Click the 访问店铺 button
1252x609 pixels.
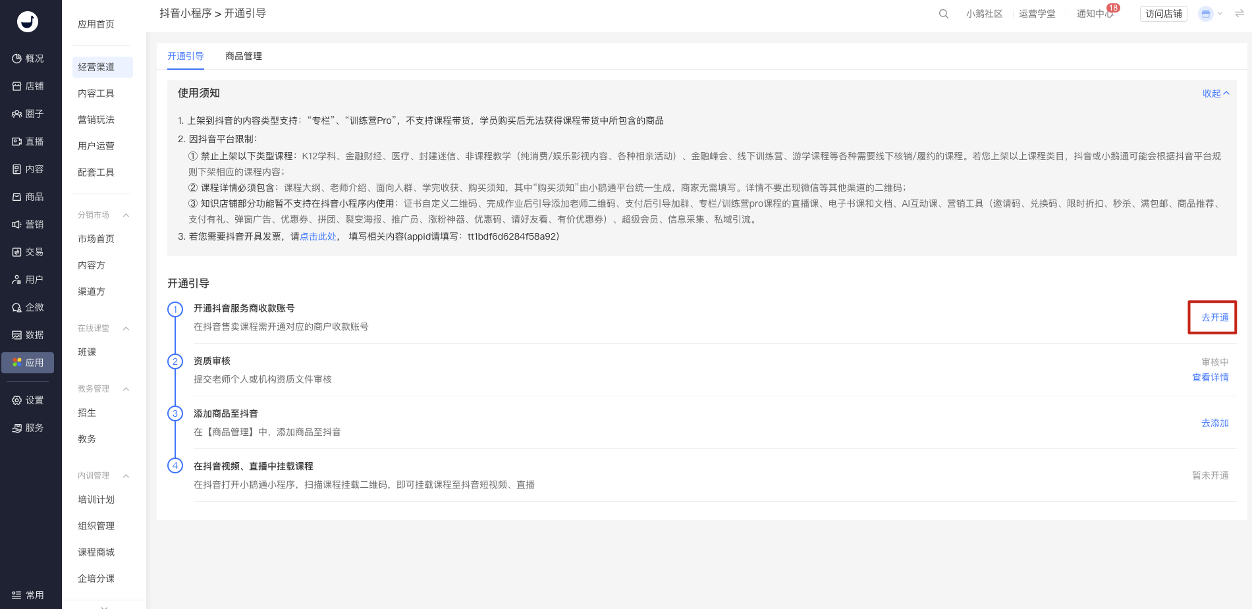click(1164, 14)
